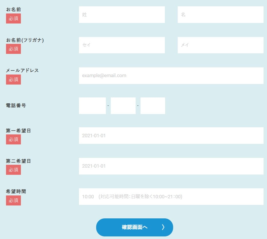Click the arrow icon inside 確認画面へ button

(163, 227)
